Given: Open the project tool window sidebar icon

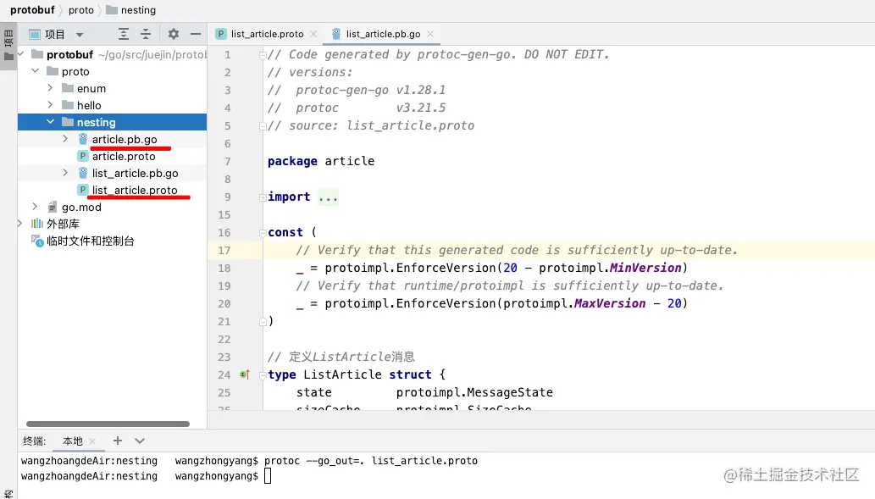Looking at the screenshot, I should pyautogui.click(x=8, y=46).
